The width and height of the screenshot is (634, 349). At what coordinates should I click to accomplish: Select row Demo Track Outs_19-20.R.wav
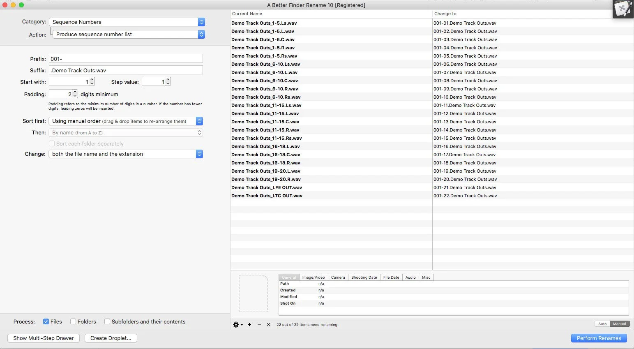coord(331,179)
